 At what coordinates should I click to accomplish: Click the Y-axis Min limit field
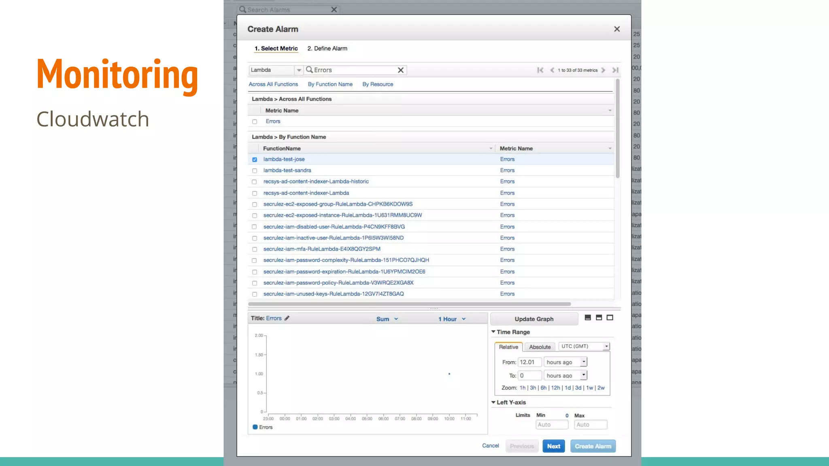tap(552, 425)
